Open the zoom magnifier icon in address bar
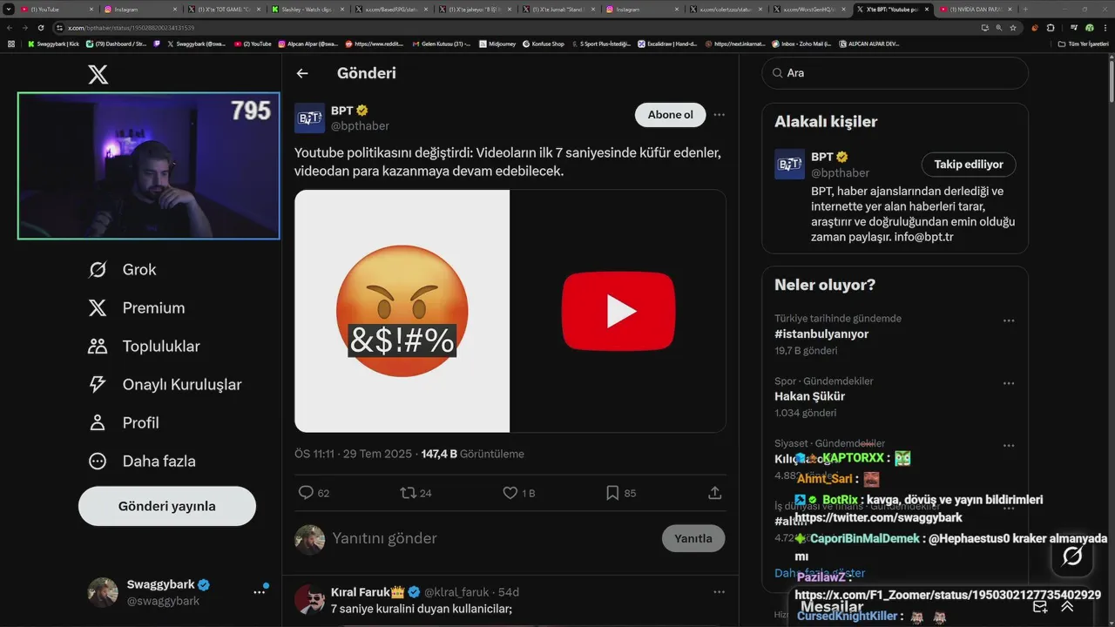The image size is (1115, 627). coord(998,28)
